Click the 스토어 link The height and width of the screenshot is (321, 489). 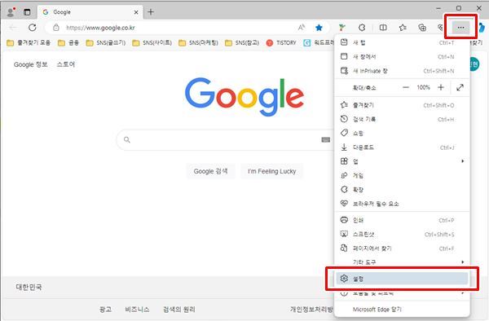[66, 64]
